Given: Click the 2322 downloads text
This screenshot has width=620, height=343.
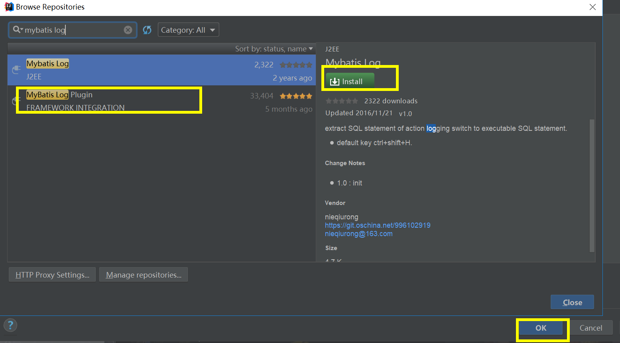Looking at the screenshot, I should pyautogui.click(x=391, y=101).
